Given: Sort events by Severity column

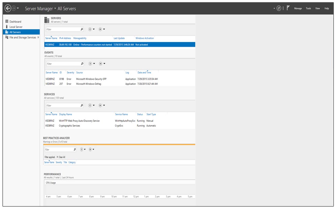Looking at the screenshot, I should click(71, 73).
